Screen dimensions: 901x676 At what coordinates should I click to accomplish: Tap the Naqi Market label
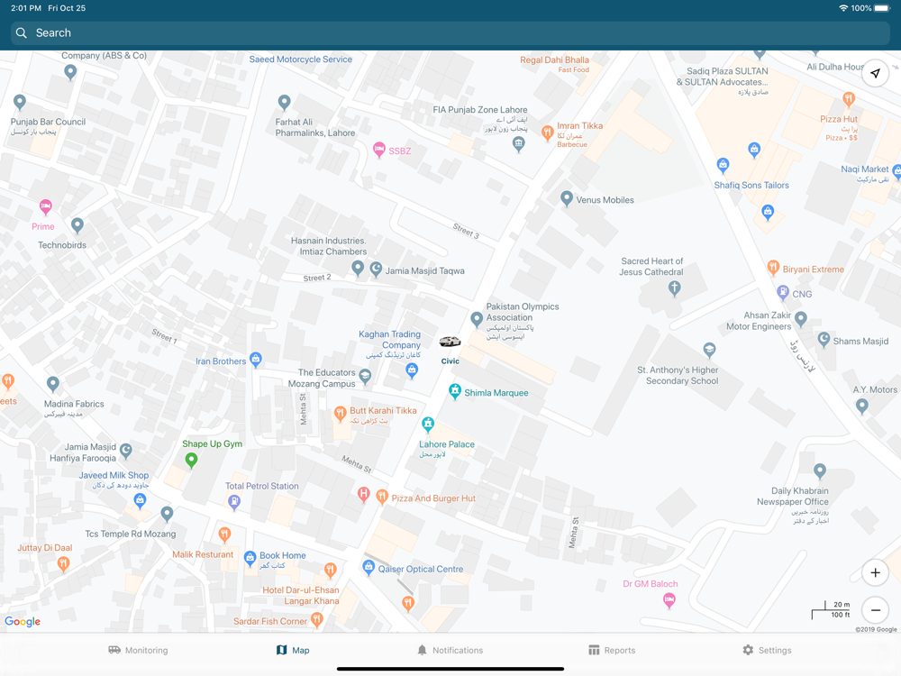coord(864,169)
